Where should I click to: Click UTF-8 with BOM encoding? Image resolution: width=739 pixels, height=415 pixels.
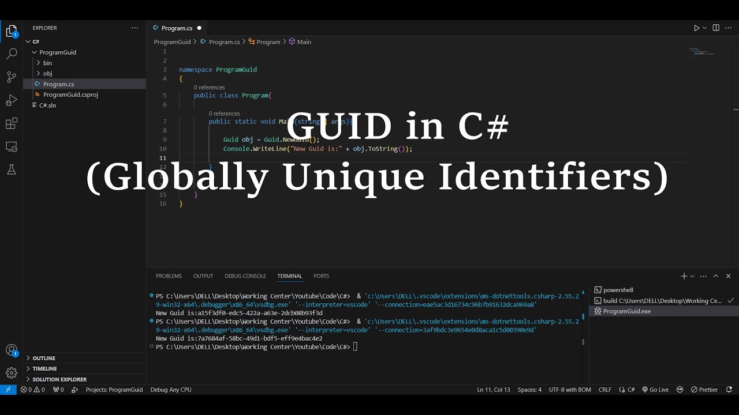coord(570,390)
